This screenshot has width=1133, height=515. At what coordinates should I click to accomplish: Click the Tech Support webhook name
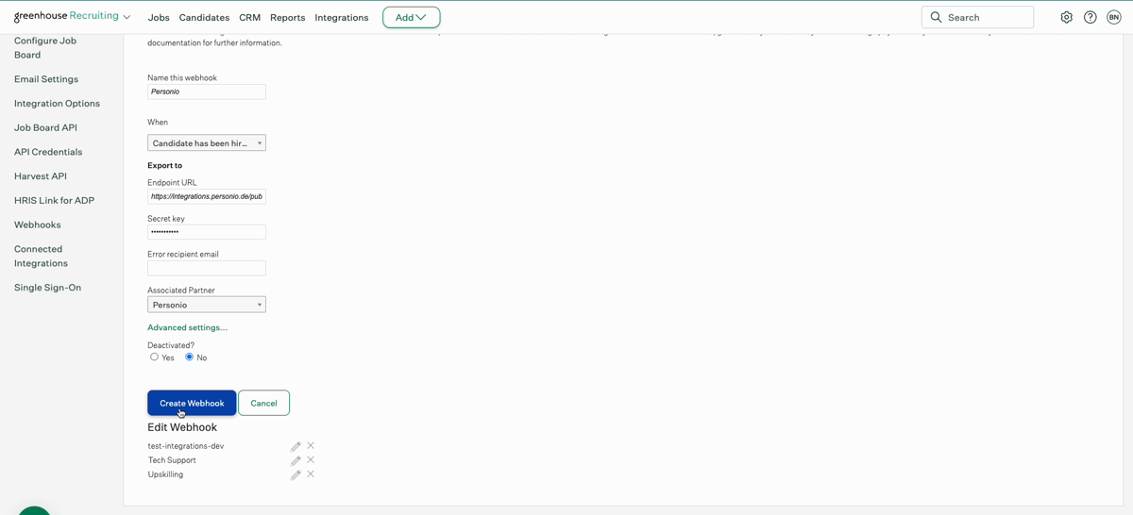(172, 460)
